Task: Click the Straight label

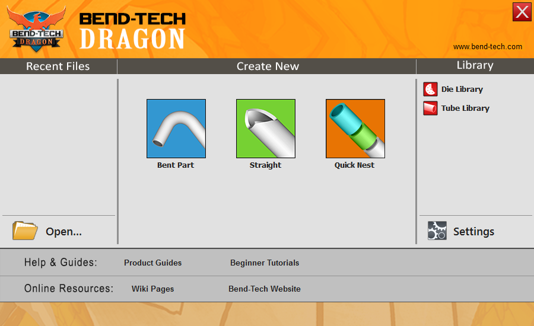Action: (x=265, y=165)
